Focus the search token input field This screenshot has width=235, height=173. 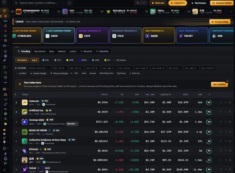point(43,3)
